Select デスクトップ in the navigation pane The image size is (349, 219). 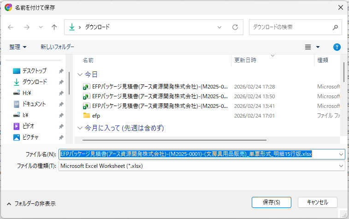tap(34, 71)
